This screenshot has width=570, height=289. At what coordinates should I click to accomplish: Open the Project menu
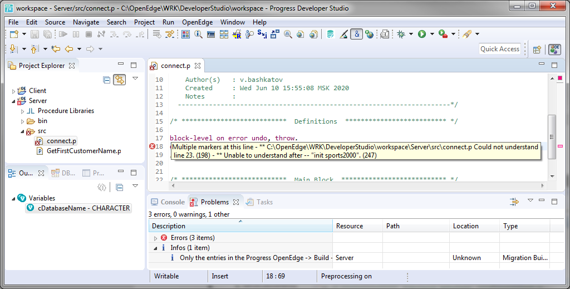pos(144,22)
